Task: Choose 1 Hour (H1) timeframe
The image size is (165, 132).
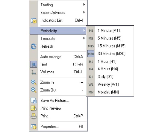Action: pyautogui.click(x=107, y=61)
